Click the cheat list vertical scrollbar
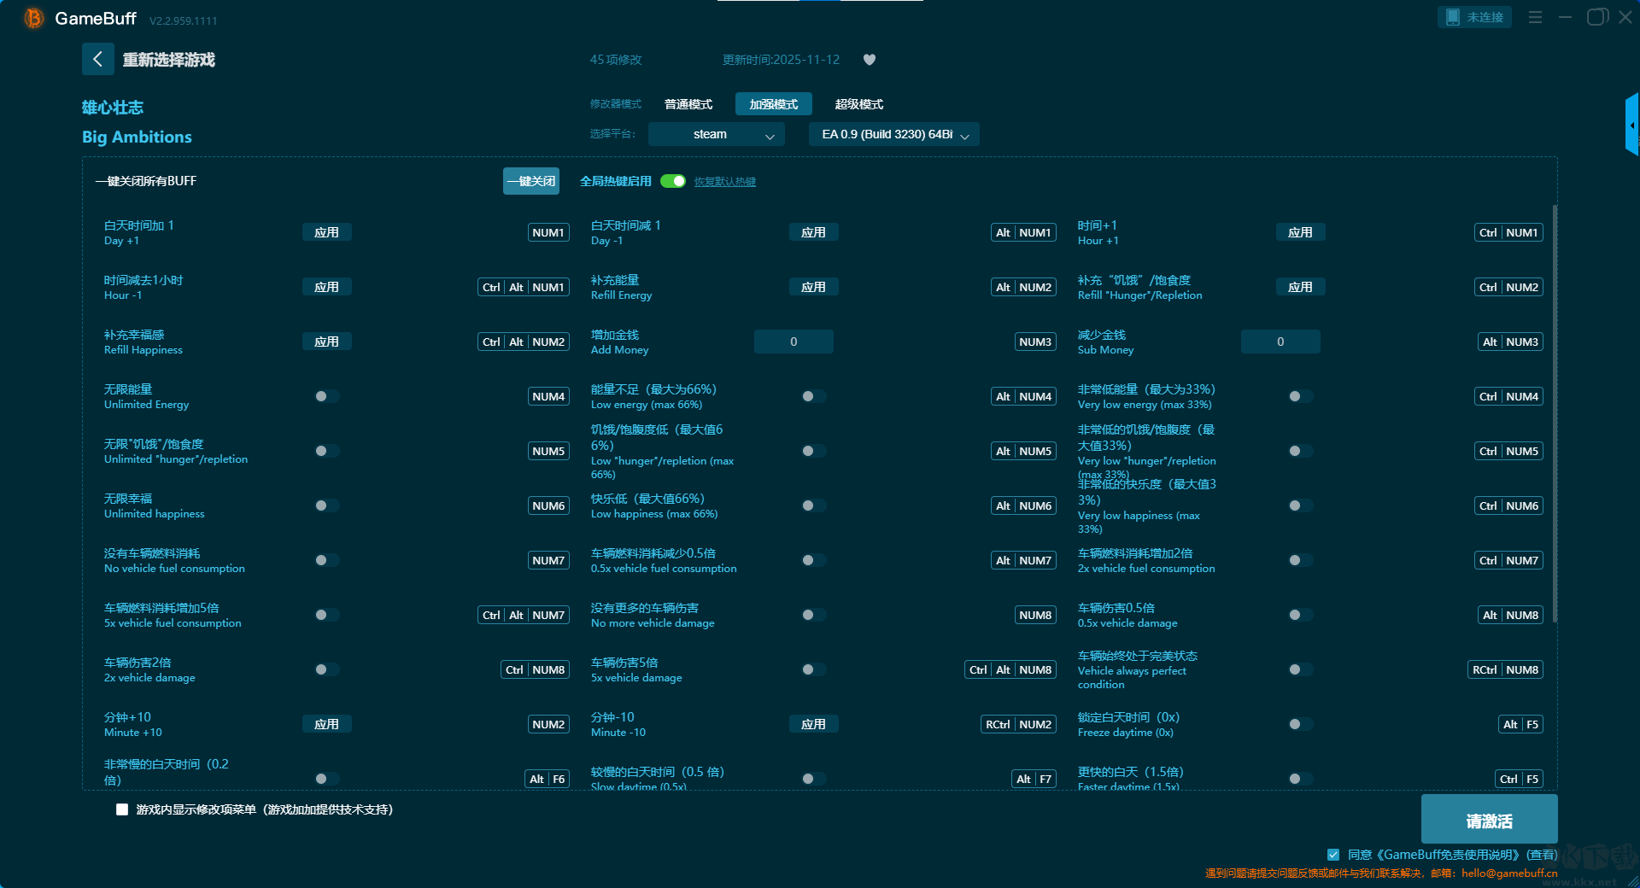 1555,413
